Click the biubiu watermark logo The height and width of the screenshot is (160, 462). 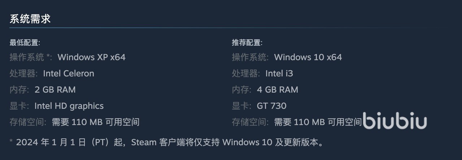[395, 121]
